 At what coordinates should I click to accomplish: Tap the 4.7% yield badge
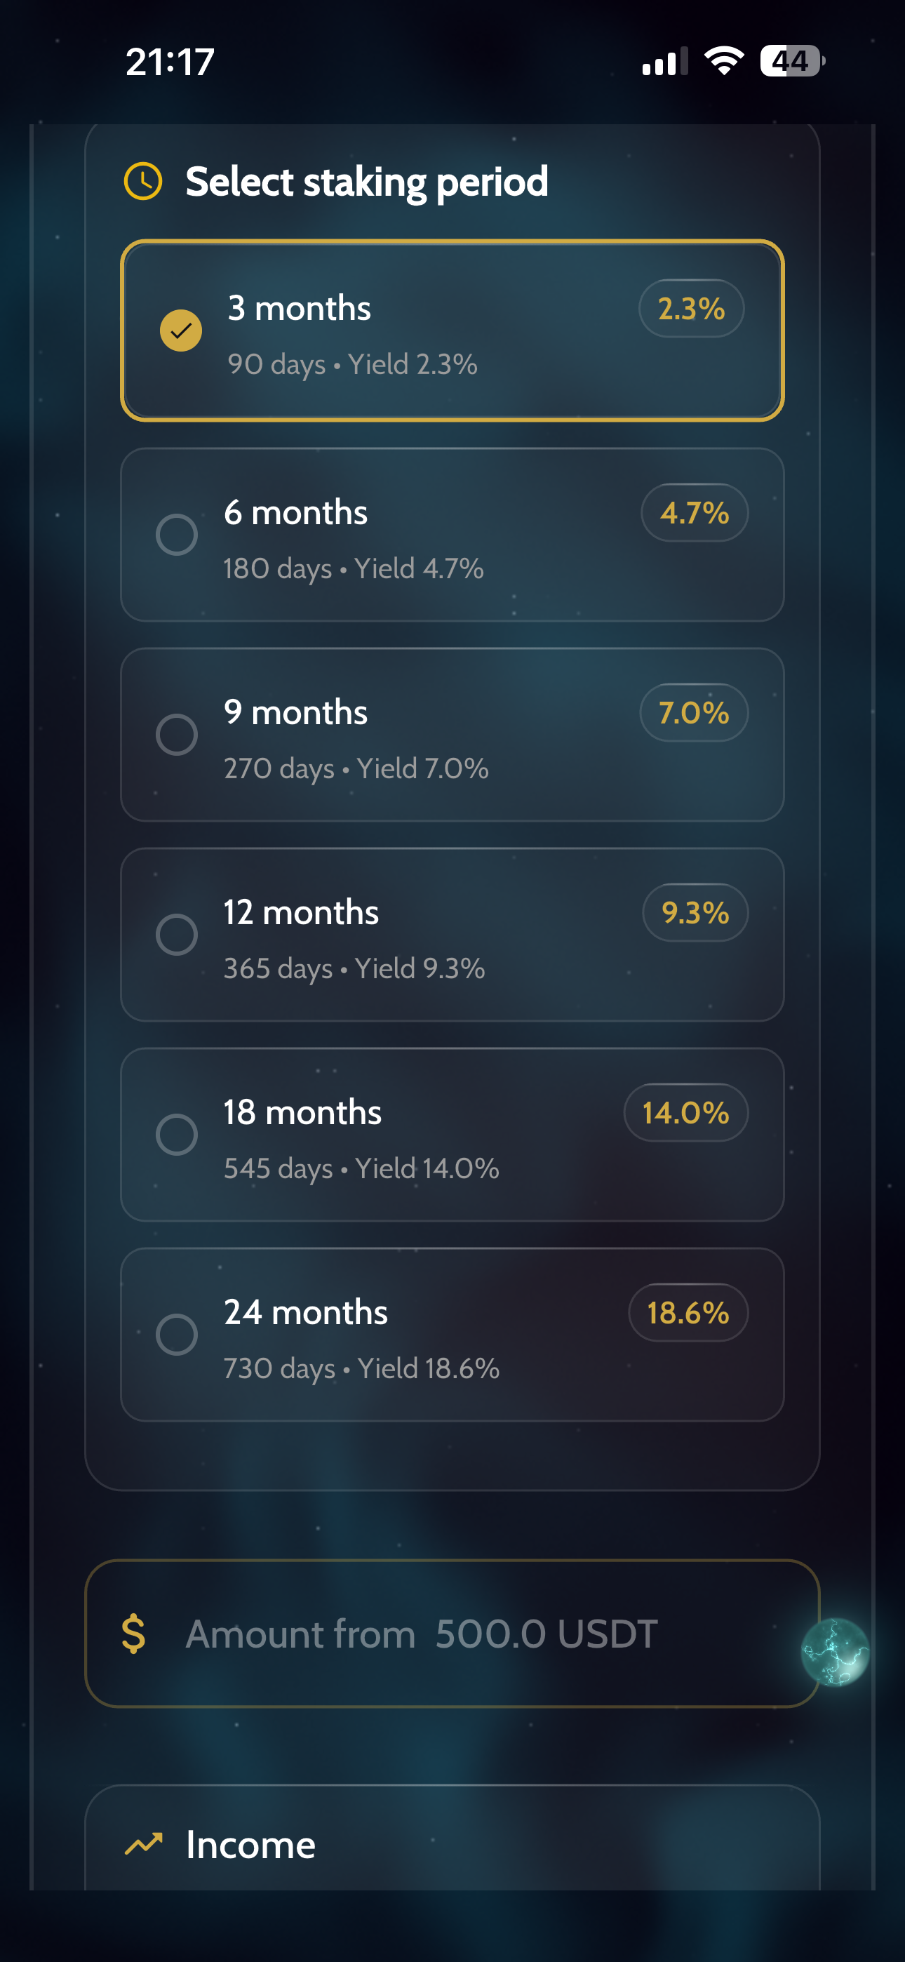694,512
